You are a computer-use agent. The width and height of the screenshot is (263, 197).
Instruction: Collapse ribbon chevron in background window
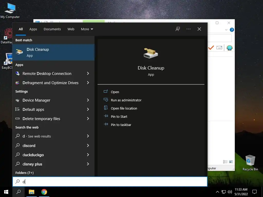[226, 30]
